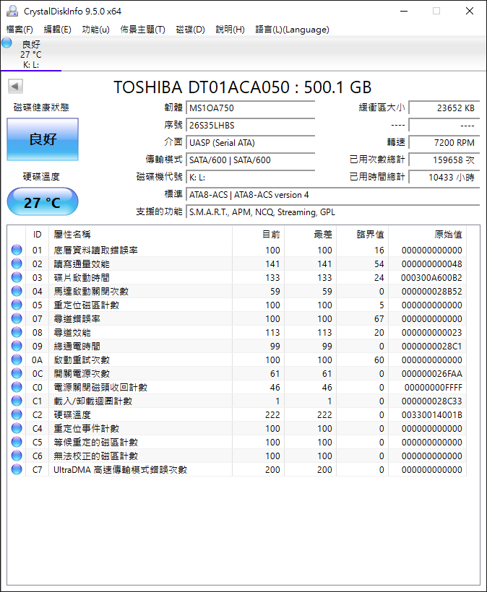Click the status orb for attribute C7
The width and height of the screenshot is (487, 592).
[x=17, y=469]
